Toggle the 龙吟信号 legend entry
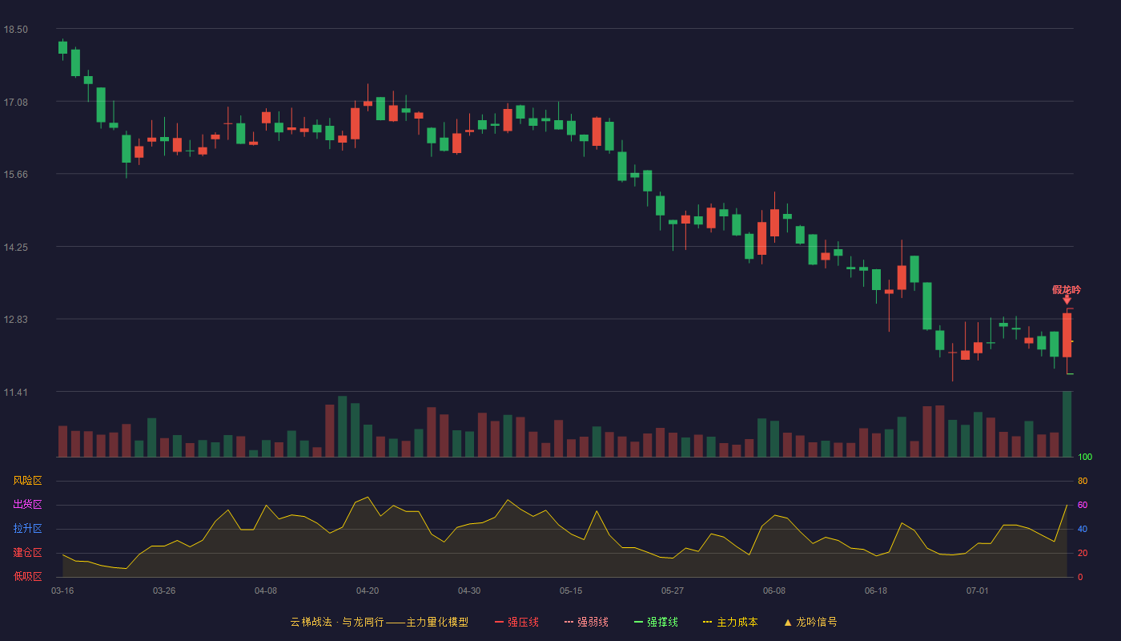1121x641 pixels. pos(810,622)
